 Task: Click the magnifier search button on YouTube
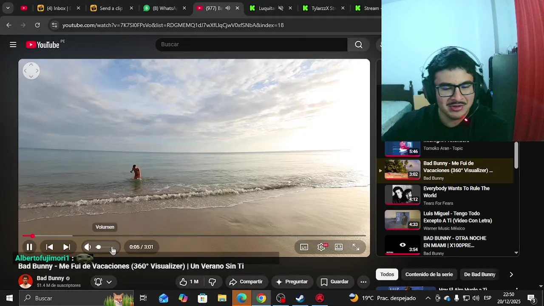click(x=359, y=45)
